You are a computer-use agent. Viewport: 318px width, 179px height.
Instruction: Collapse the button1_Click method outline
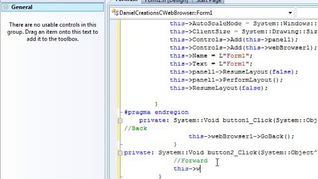[x=120, y=121]
